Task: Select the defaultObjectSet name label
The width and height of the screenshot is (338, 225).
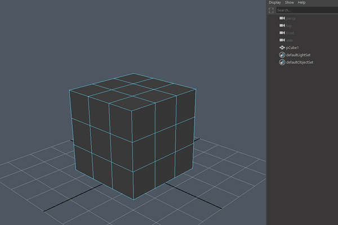Action: (x=300, y=62)
